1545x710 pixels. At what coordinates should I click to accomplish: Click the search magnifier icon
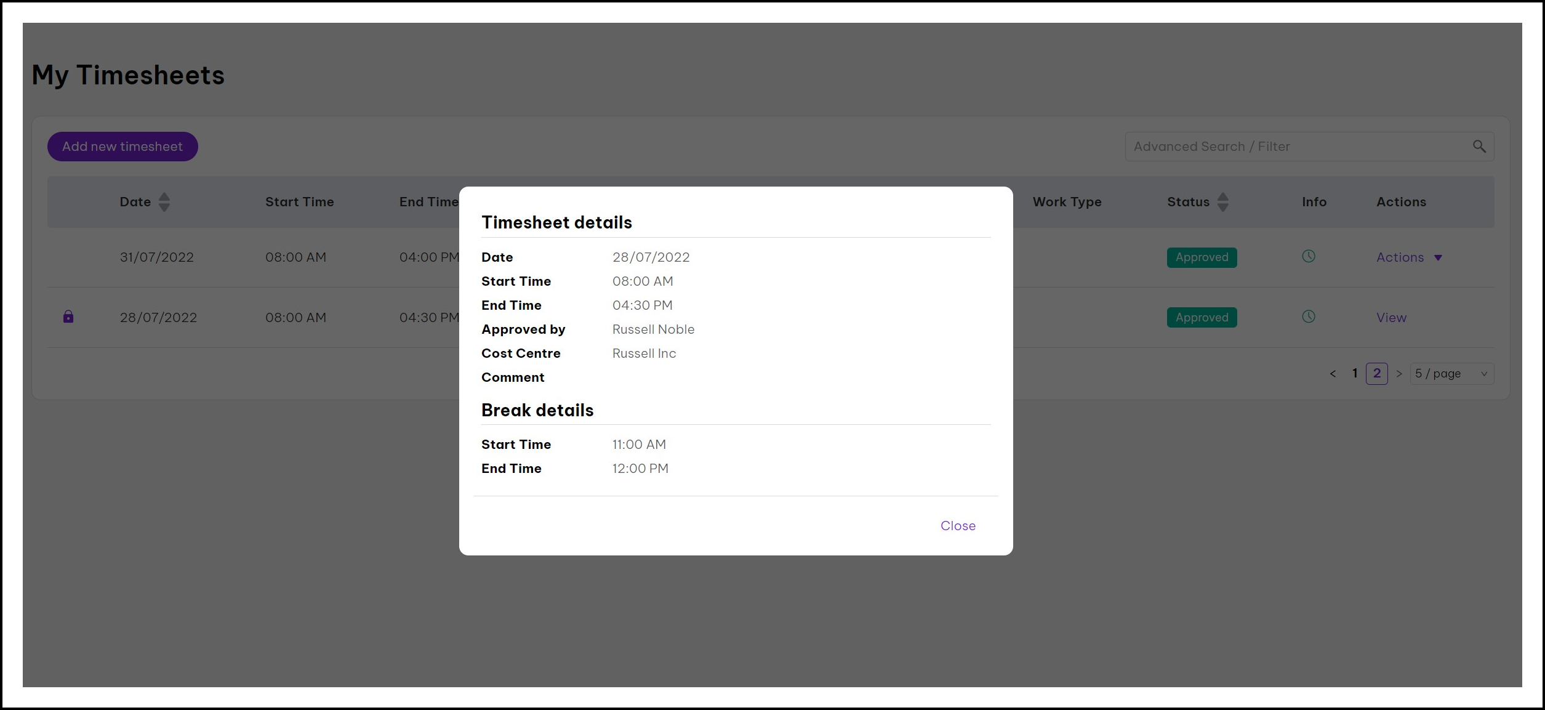[1479, 147]
